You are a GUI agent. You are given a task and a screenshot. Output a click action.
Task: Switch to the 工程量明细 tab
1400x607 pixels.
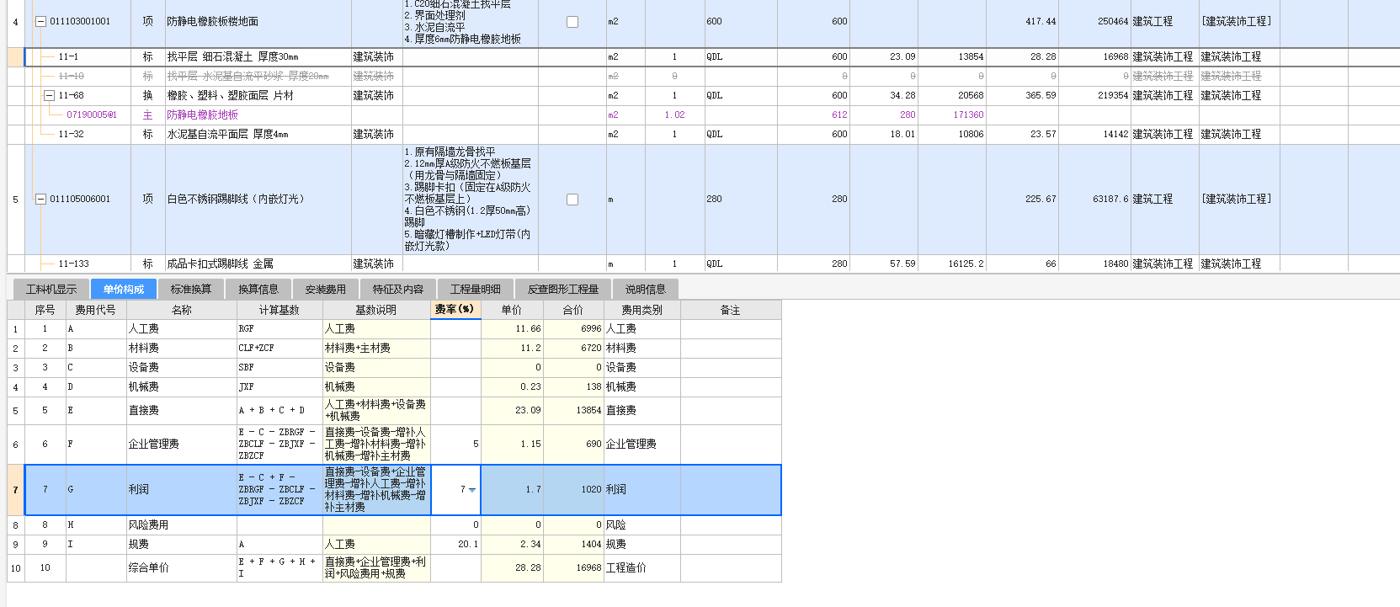point(476,289)
